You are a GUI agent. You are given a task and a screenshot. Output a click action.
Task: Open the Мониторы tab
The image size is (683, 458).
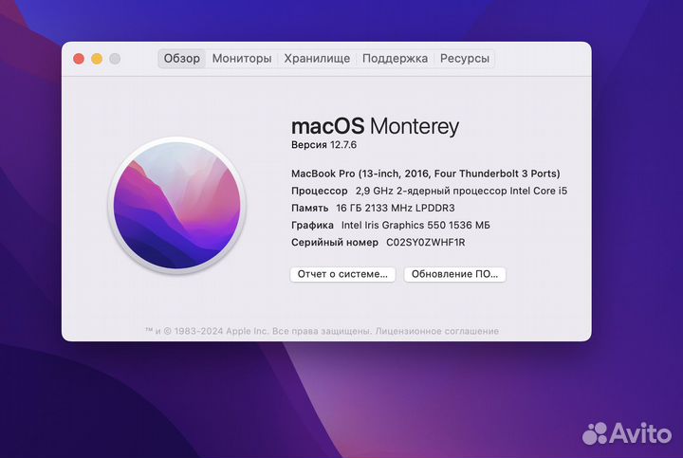pyautogui.click(x=242, y=59)
